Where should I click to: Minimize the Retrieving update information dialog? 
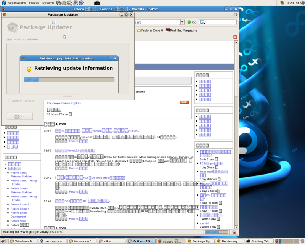[x=110, y=58]
